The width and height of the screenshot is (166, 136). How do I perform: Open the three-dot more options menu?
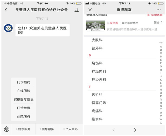point(159,10)
